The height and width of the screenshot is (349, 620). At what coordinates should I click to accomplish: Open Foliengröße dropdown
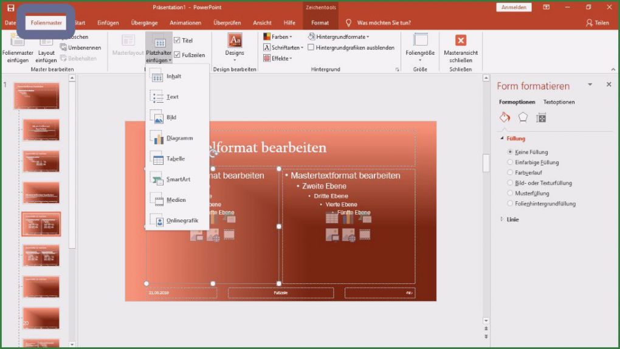[x=420, y=47]
